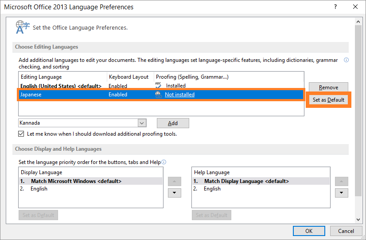Click the proofing installed ABC checkmark icon
Viewport: 366px width, 240px height.
pos(158,85)
